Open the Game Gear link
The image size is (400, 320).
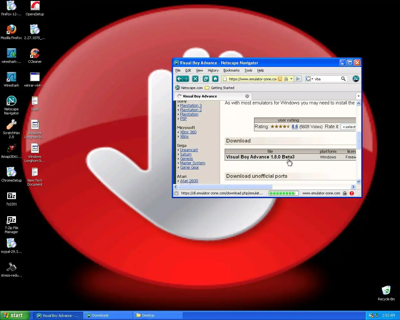tap(189, 167)
